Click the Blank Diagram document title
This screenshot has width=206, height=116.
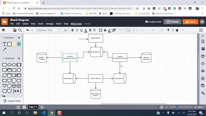(20, 20)
